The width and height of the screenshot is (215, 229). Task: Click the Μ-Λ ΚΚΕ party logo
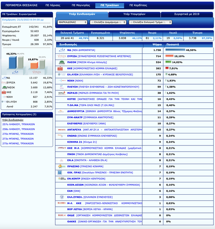[62, 203]
